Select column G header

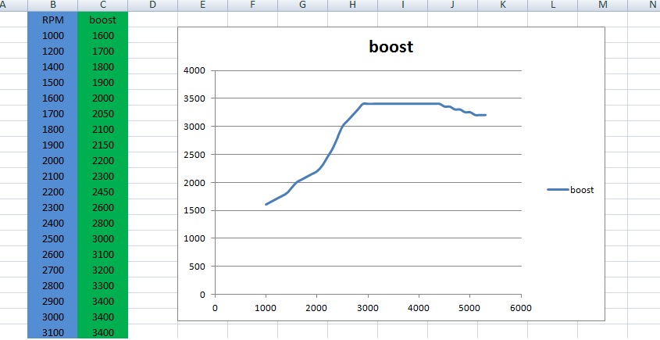point(302,5)
